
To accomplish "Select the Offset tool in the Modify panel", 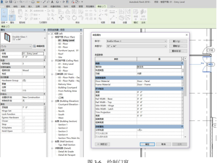I will [x=68, y=11].
